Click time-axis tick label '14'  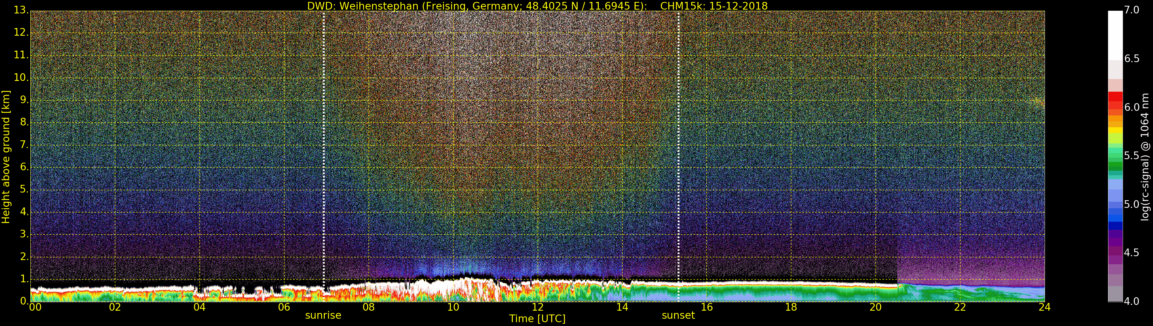(x=622, y=307)
